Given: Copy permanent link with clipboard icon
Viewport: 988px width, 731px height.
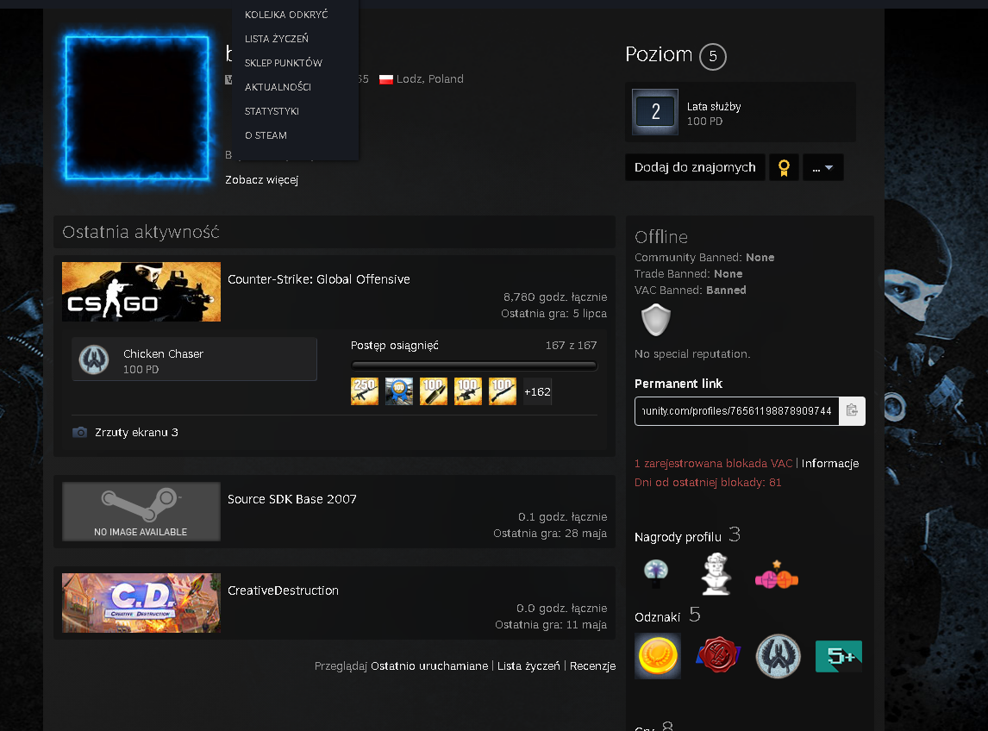Looking at the screenshot, I should [852, 411].
